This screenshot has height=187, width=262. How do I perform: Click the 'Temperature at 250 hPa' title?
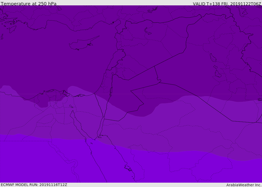pyautogui.click(x=29, y=4)
